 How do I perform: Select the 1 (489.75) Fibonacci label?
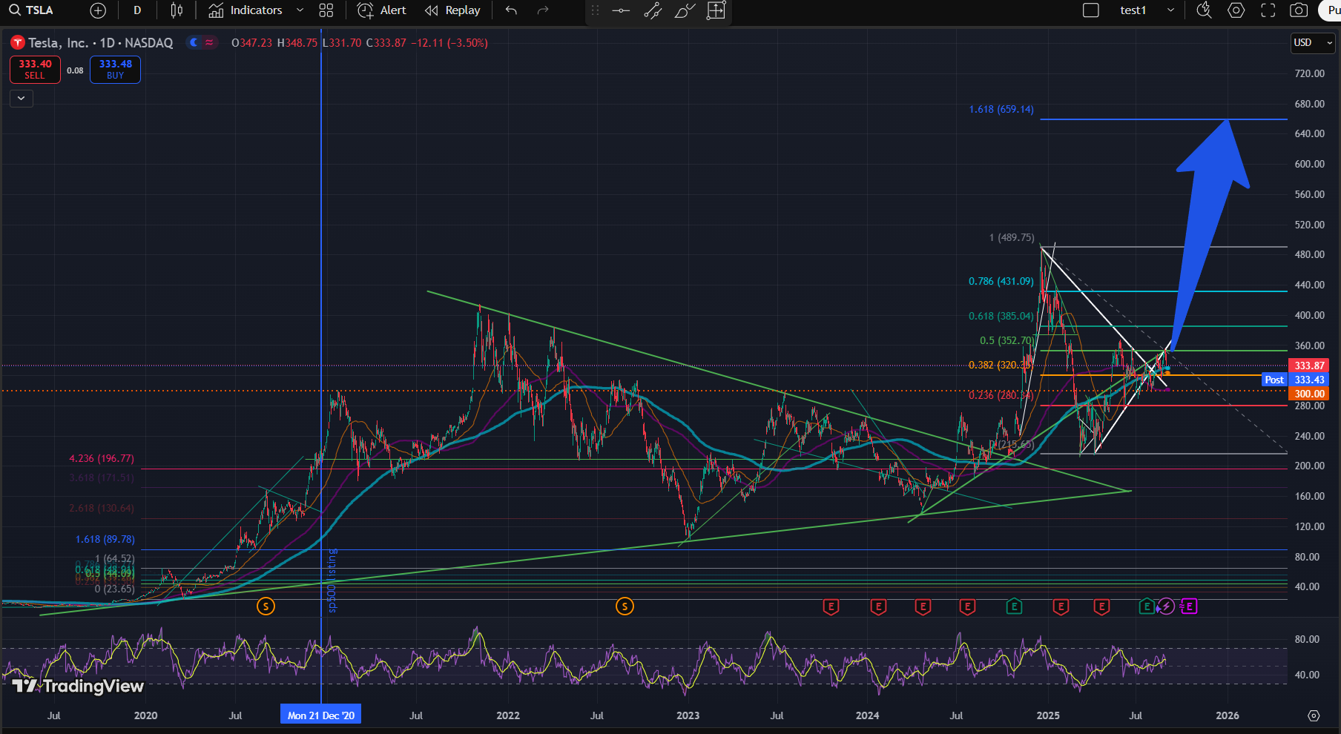pyautogui.click(x=1011, y=237)
